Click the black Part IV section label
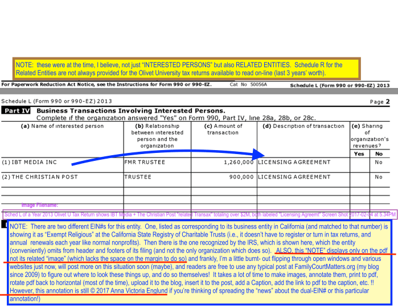398x307 pixels. point(17,110)
